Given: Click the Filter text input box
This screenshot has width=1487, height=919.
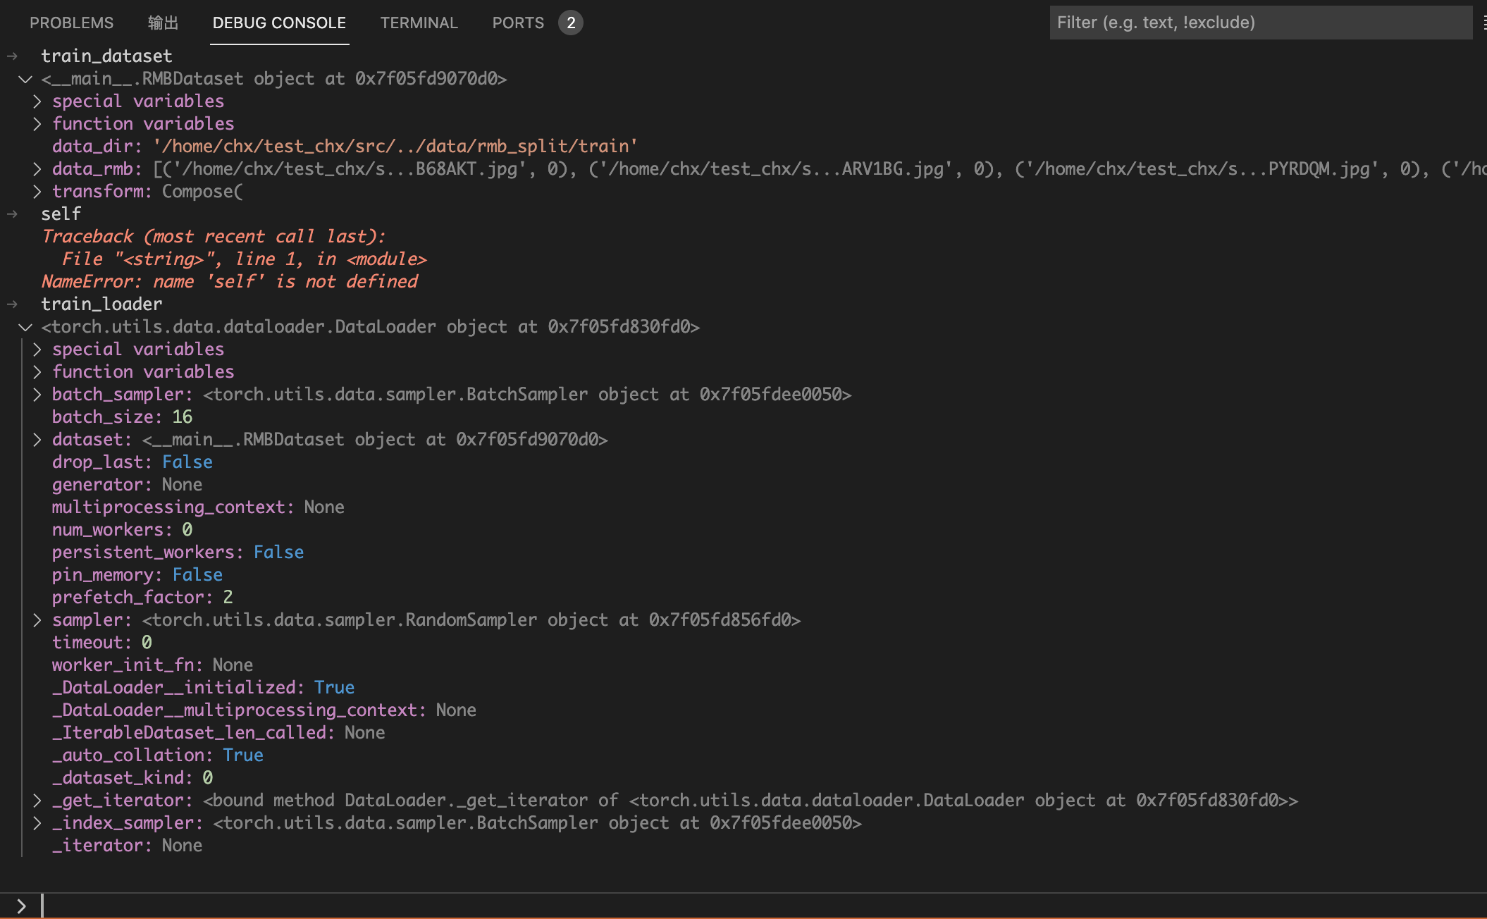Looking at the screenshot, I should [x=1260, y=23].
